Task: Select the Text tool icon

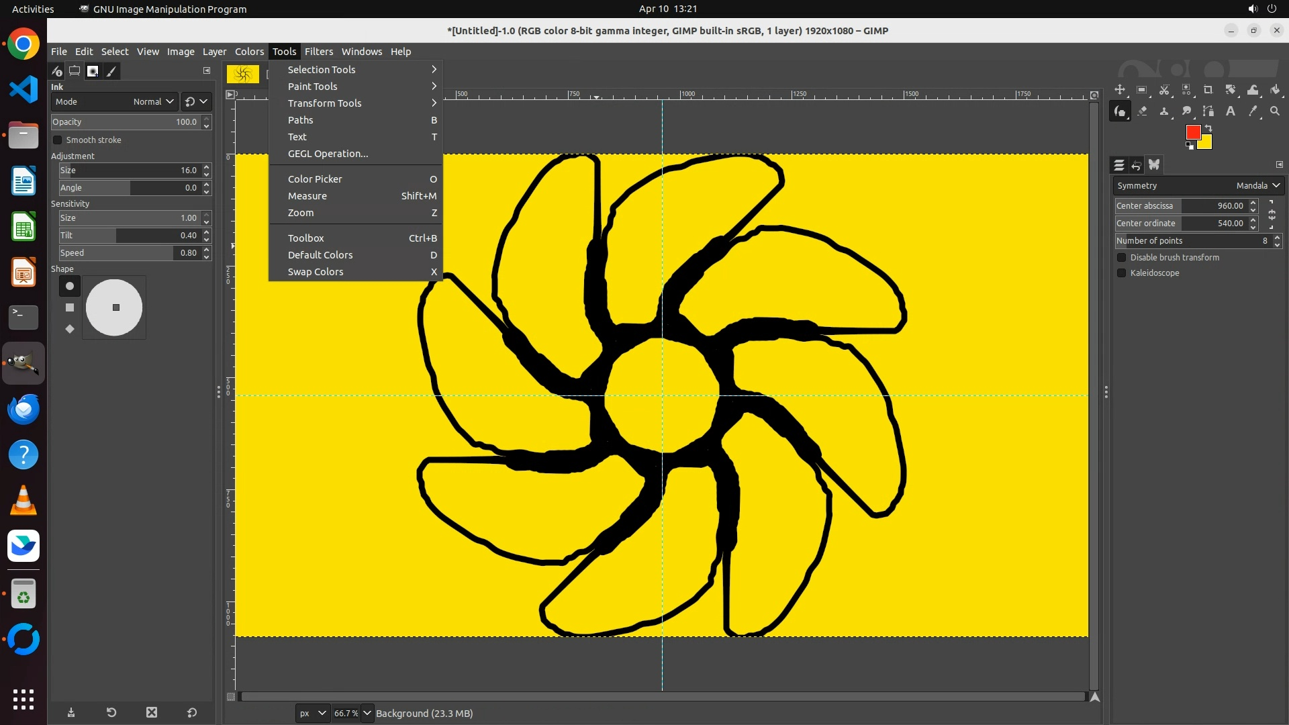Action: (1231, 111)
